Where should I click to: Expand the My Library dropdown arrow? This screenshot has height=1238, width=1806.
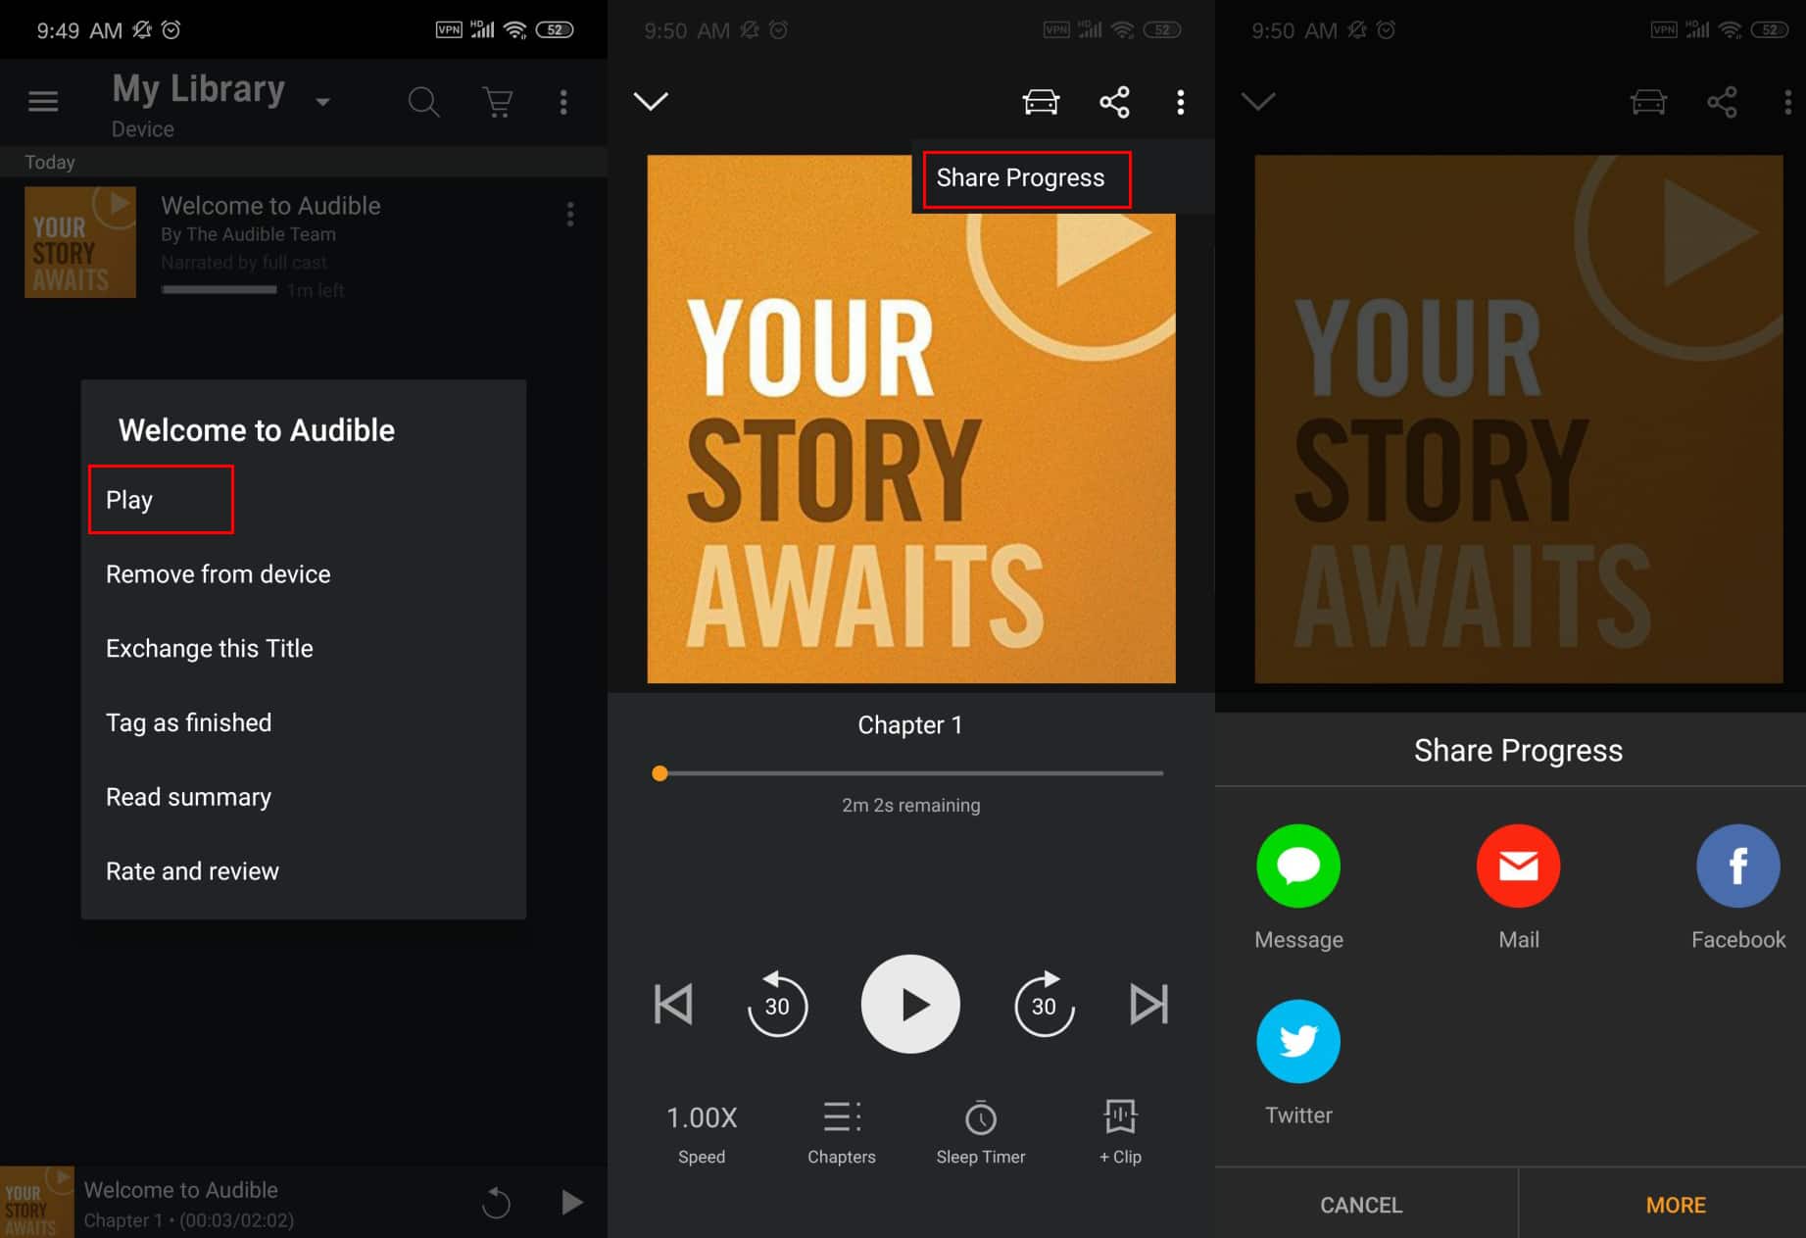click(x=322, y=102)
